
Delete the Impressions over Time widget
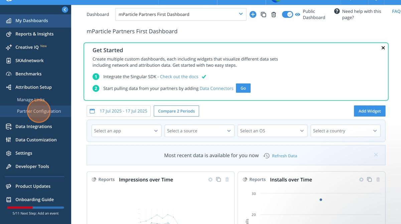(x=227, y=180)
